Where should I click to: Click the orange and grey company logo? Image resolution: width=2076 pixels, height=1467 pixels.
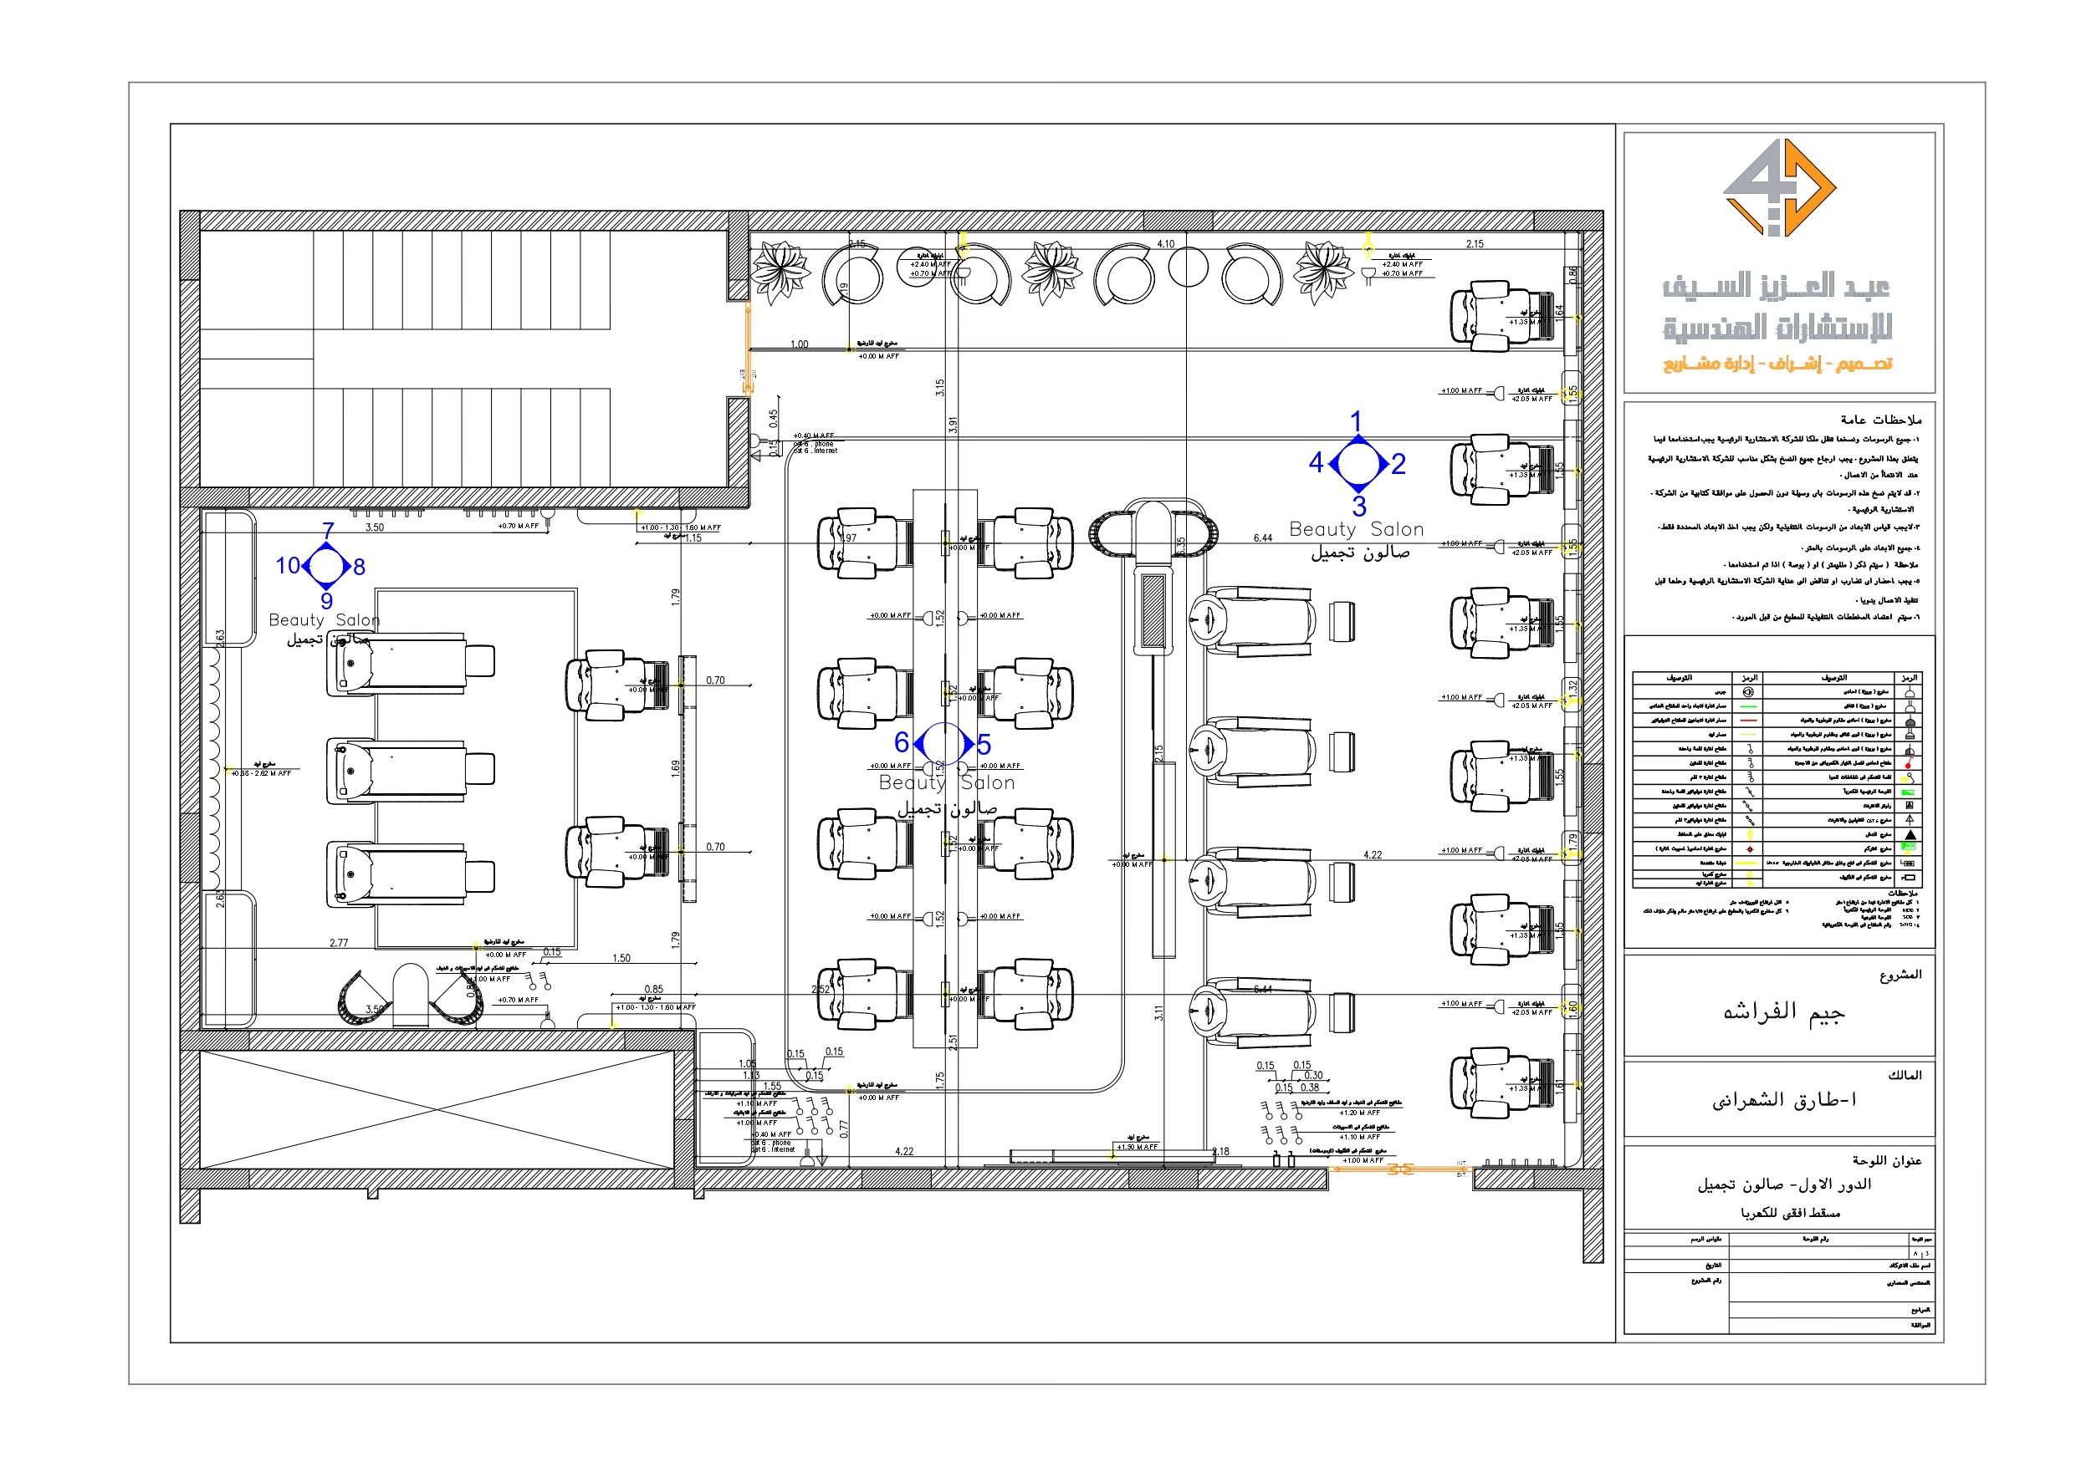point(1778,188)
